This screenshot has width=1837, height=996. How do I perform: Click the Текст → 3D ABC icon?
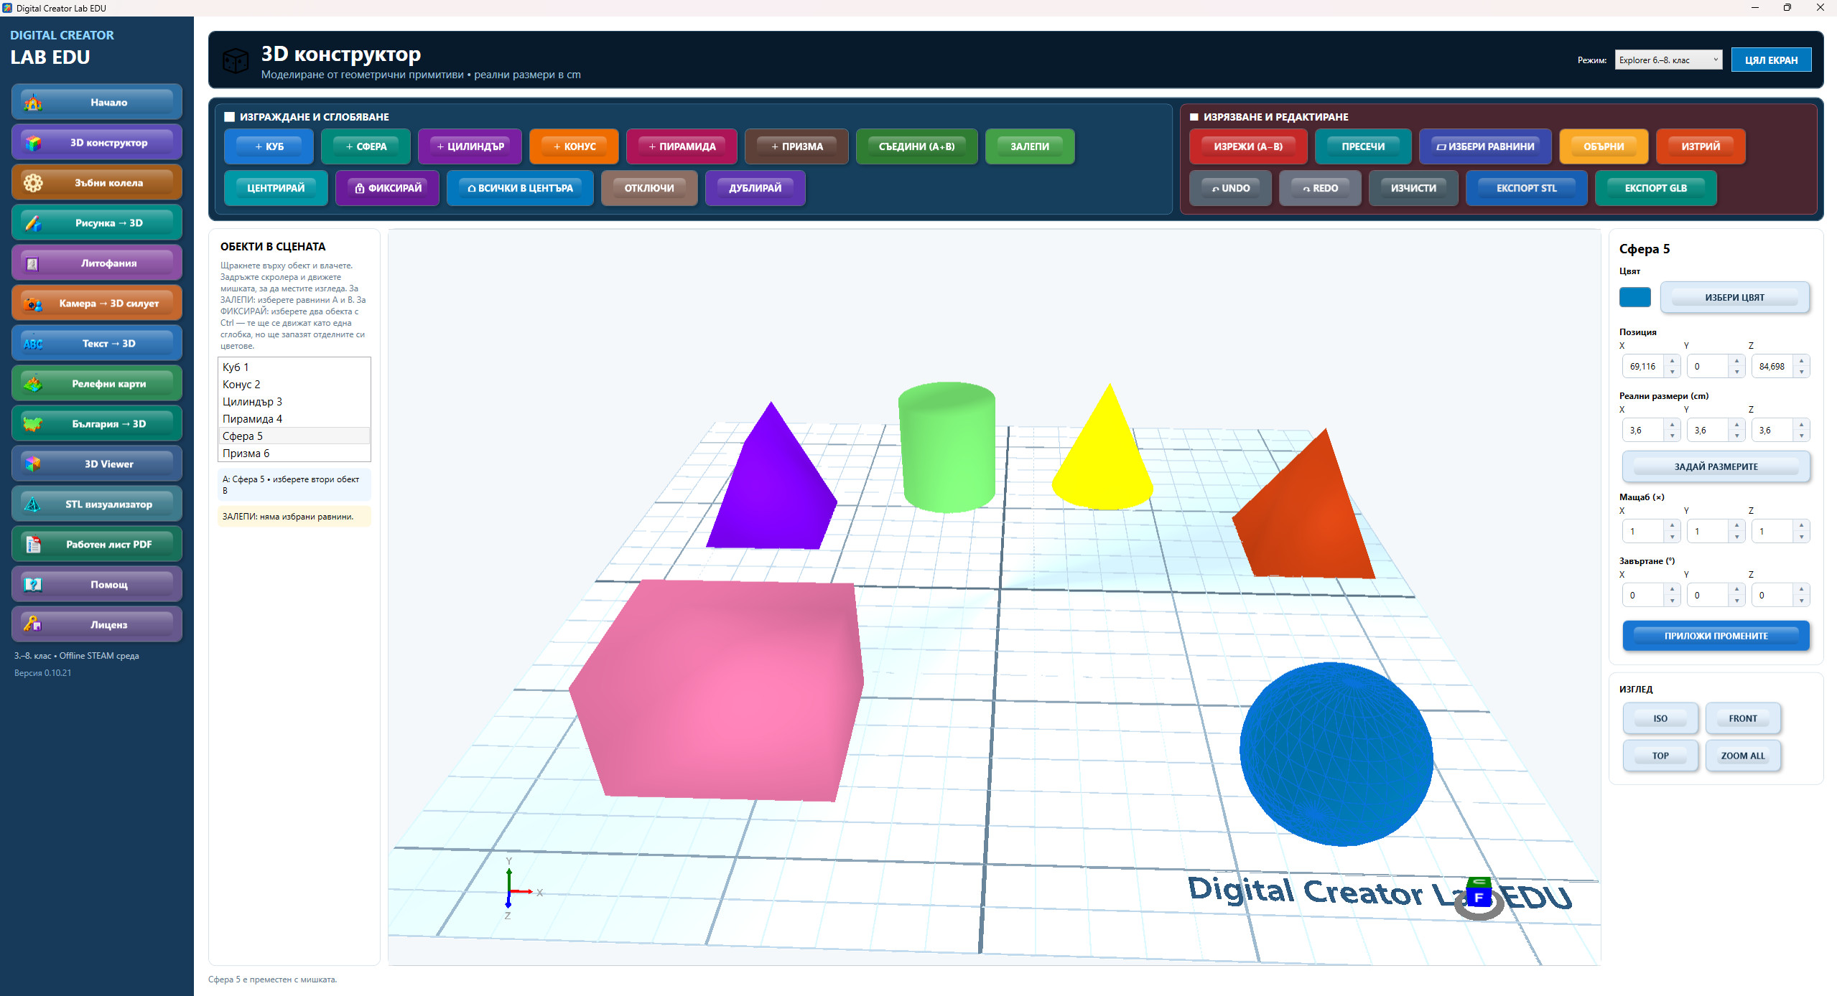33,344
